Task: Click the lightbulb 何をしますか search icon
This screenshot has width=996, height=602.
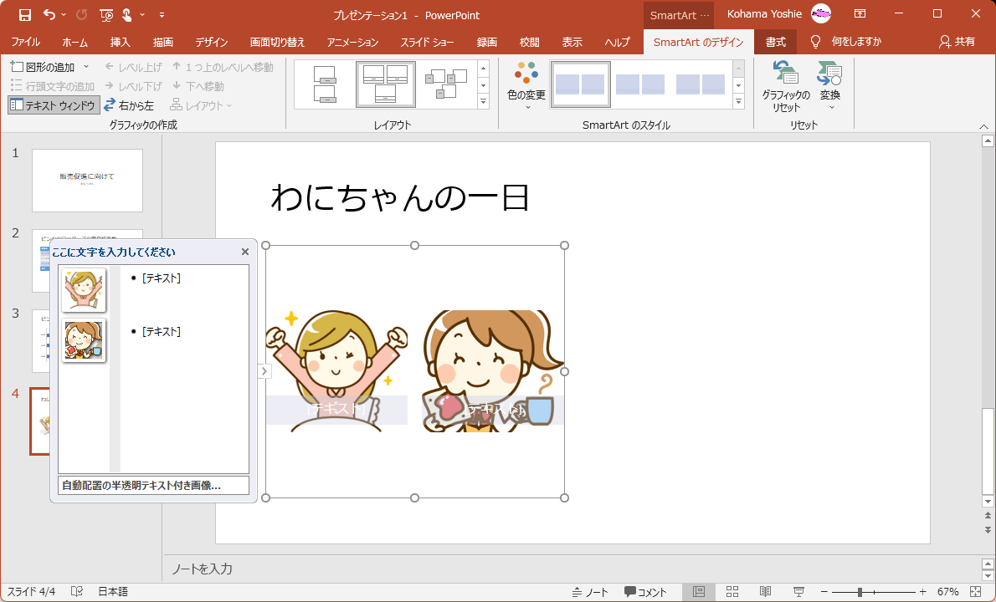Action: tap(815, 42)
